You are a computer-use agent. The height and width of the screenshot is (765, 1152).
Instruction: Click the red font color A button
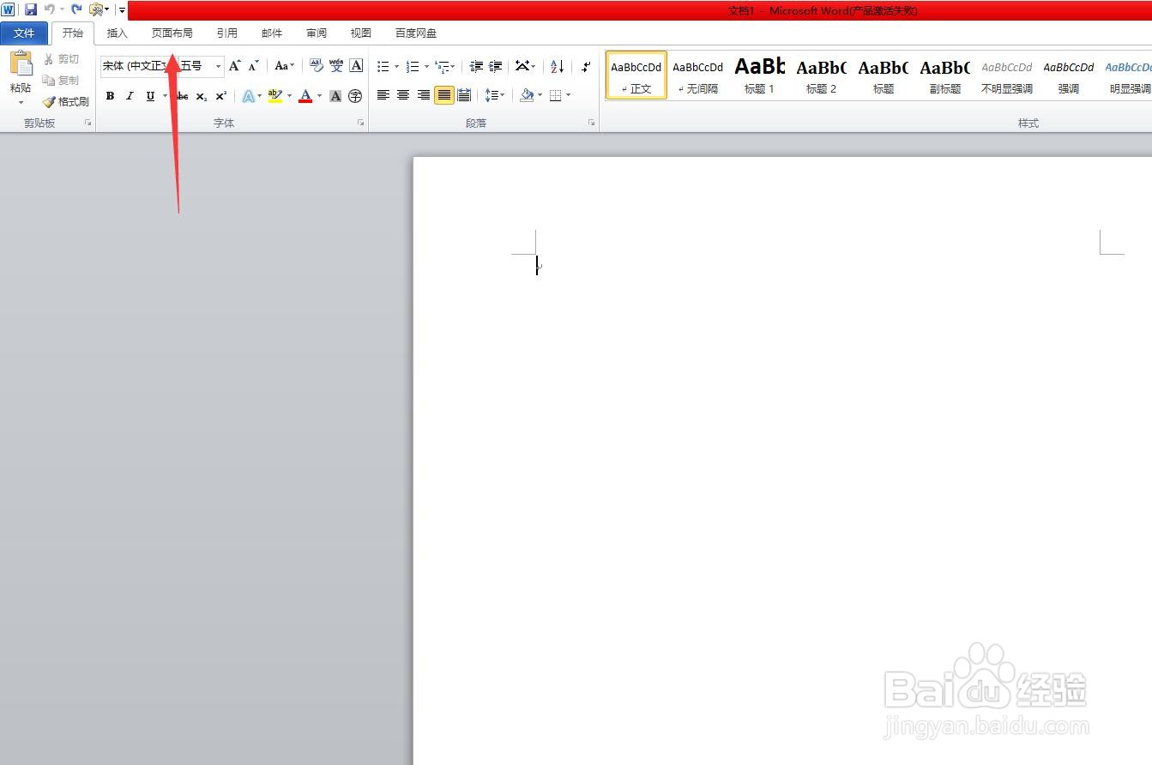point(305,96)
